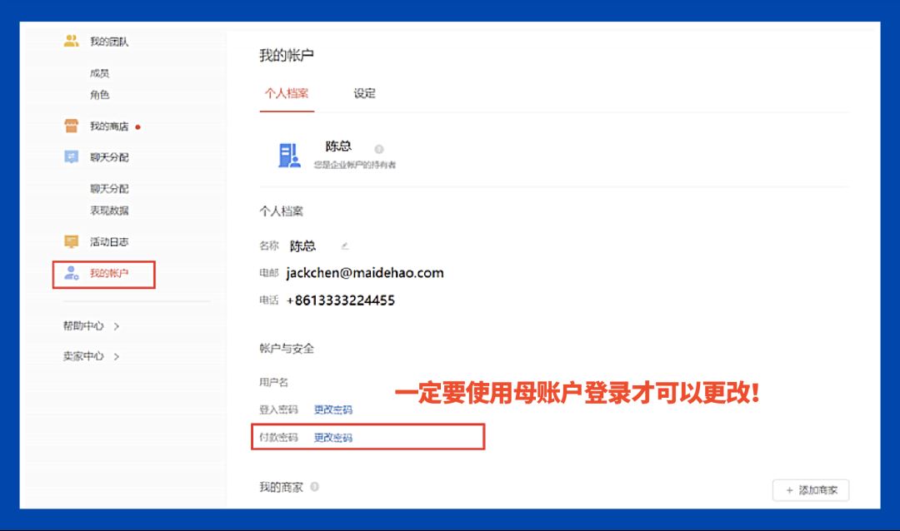Click the pencil edit icon next to name
The height and width of the screenshot is (531, 900).
(x=345, y=246)
